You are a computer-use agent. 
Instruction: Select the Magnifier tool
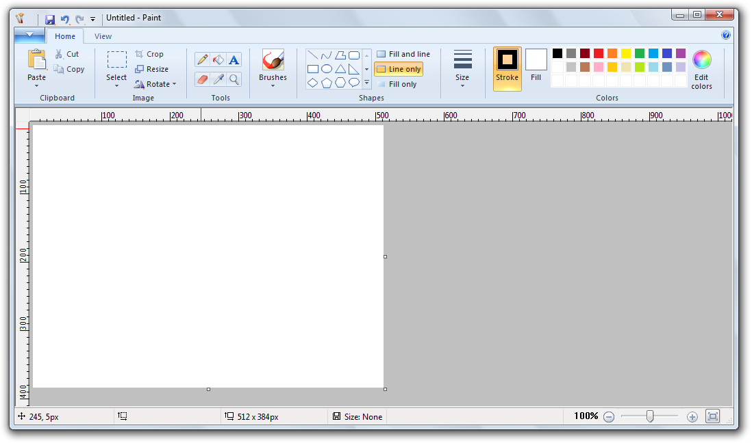coord(234,79)
